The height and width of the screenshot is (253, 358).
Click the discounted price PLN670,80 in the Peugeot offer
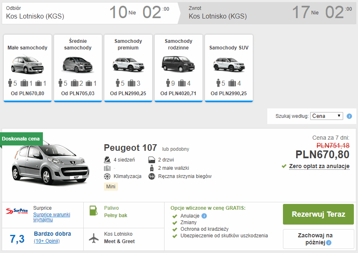pos(322,155)
